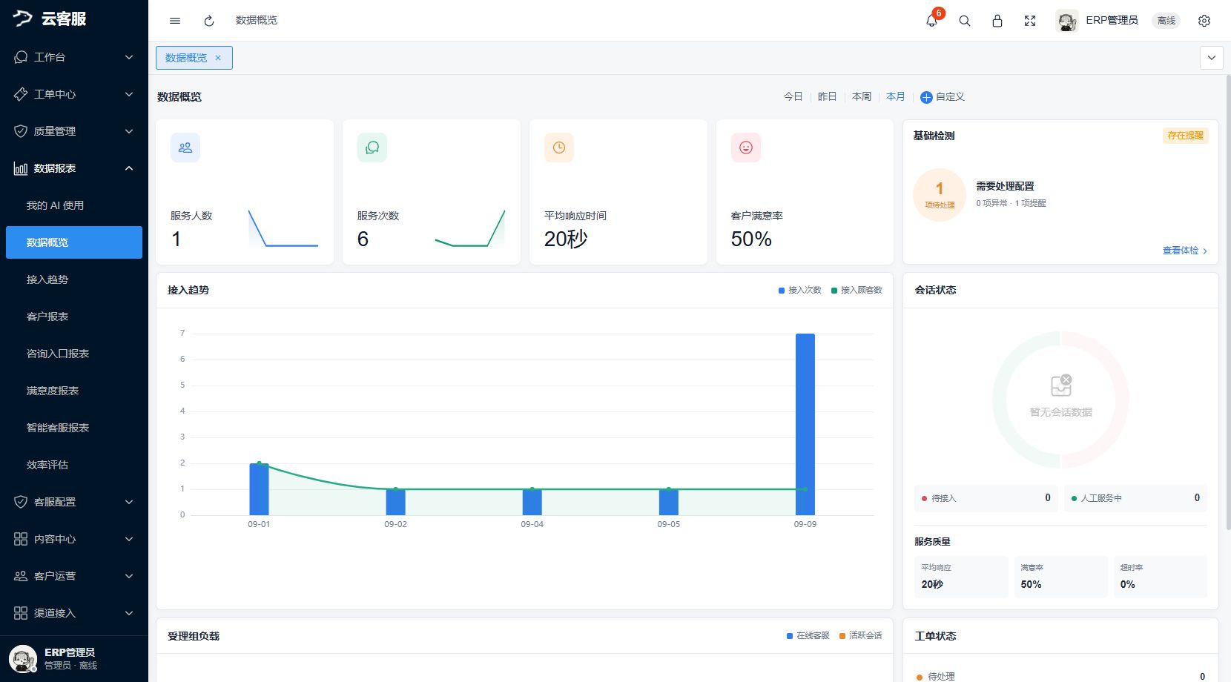The height and width of the screenshot is (682, 1231).
Task: Collapse sidebar with hamburger menu icon
Action: tap(175, 21)
